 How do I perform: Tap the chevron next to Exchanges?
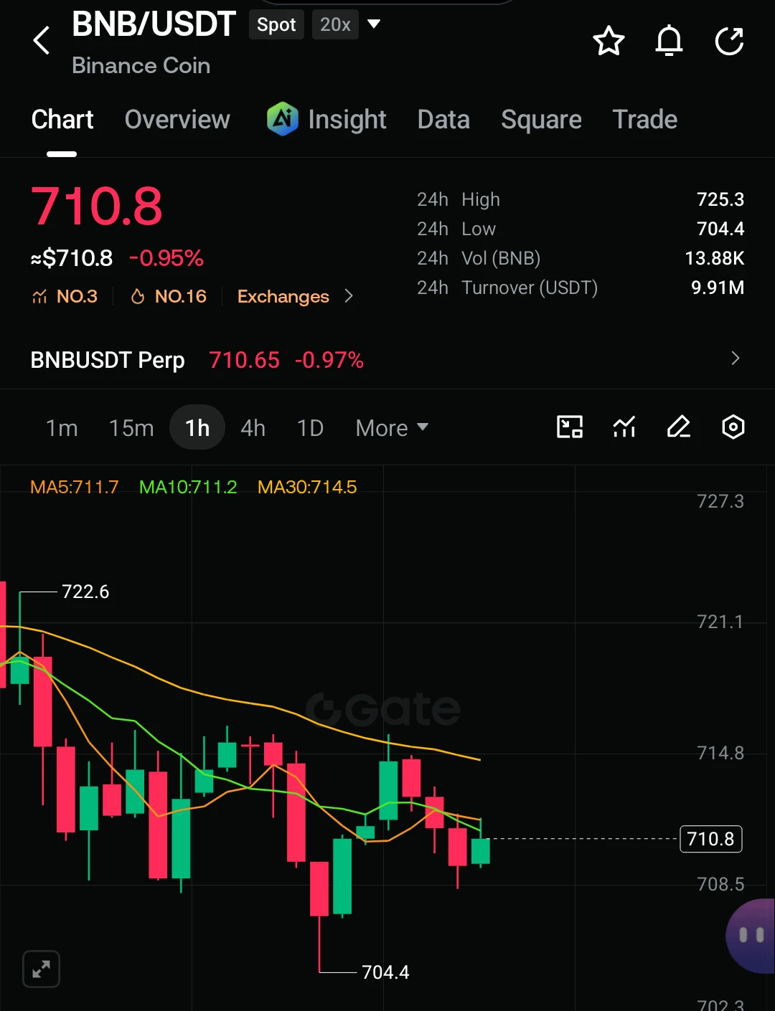coord(349,295)
